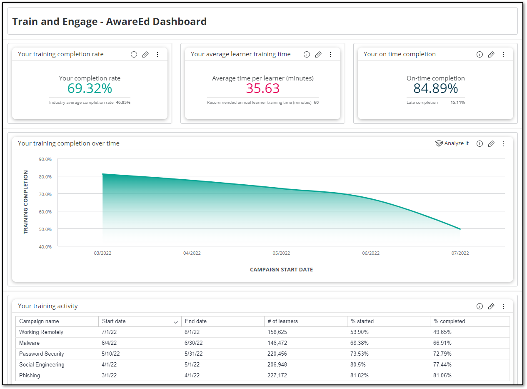
Task: Edit the Your on time completion widget
Action: [491, 54]
